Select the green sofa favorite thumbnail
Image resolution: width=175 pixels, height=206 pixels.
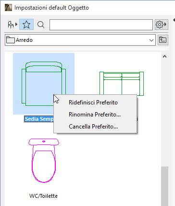pos(122,83)
